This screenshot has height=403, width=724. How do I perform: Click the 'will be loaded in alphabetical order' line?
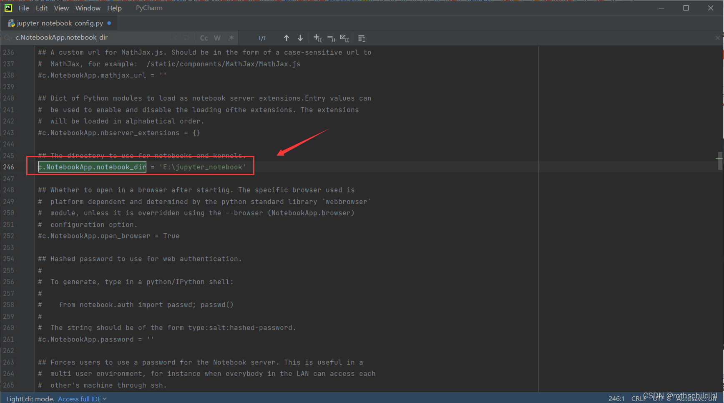(121, 121)
